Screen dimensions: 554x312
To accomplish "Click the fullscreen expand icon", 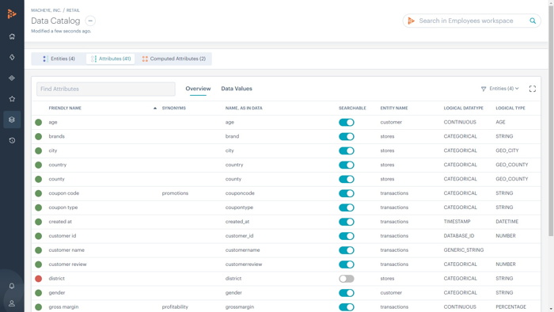I will tap(533, 89).
